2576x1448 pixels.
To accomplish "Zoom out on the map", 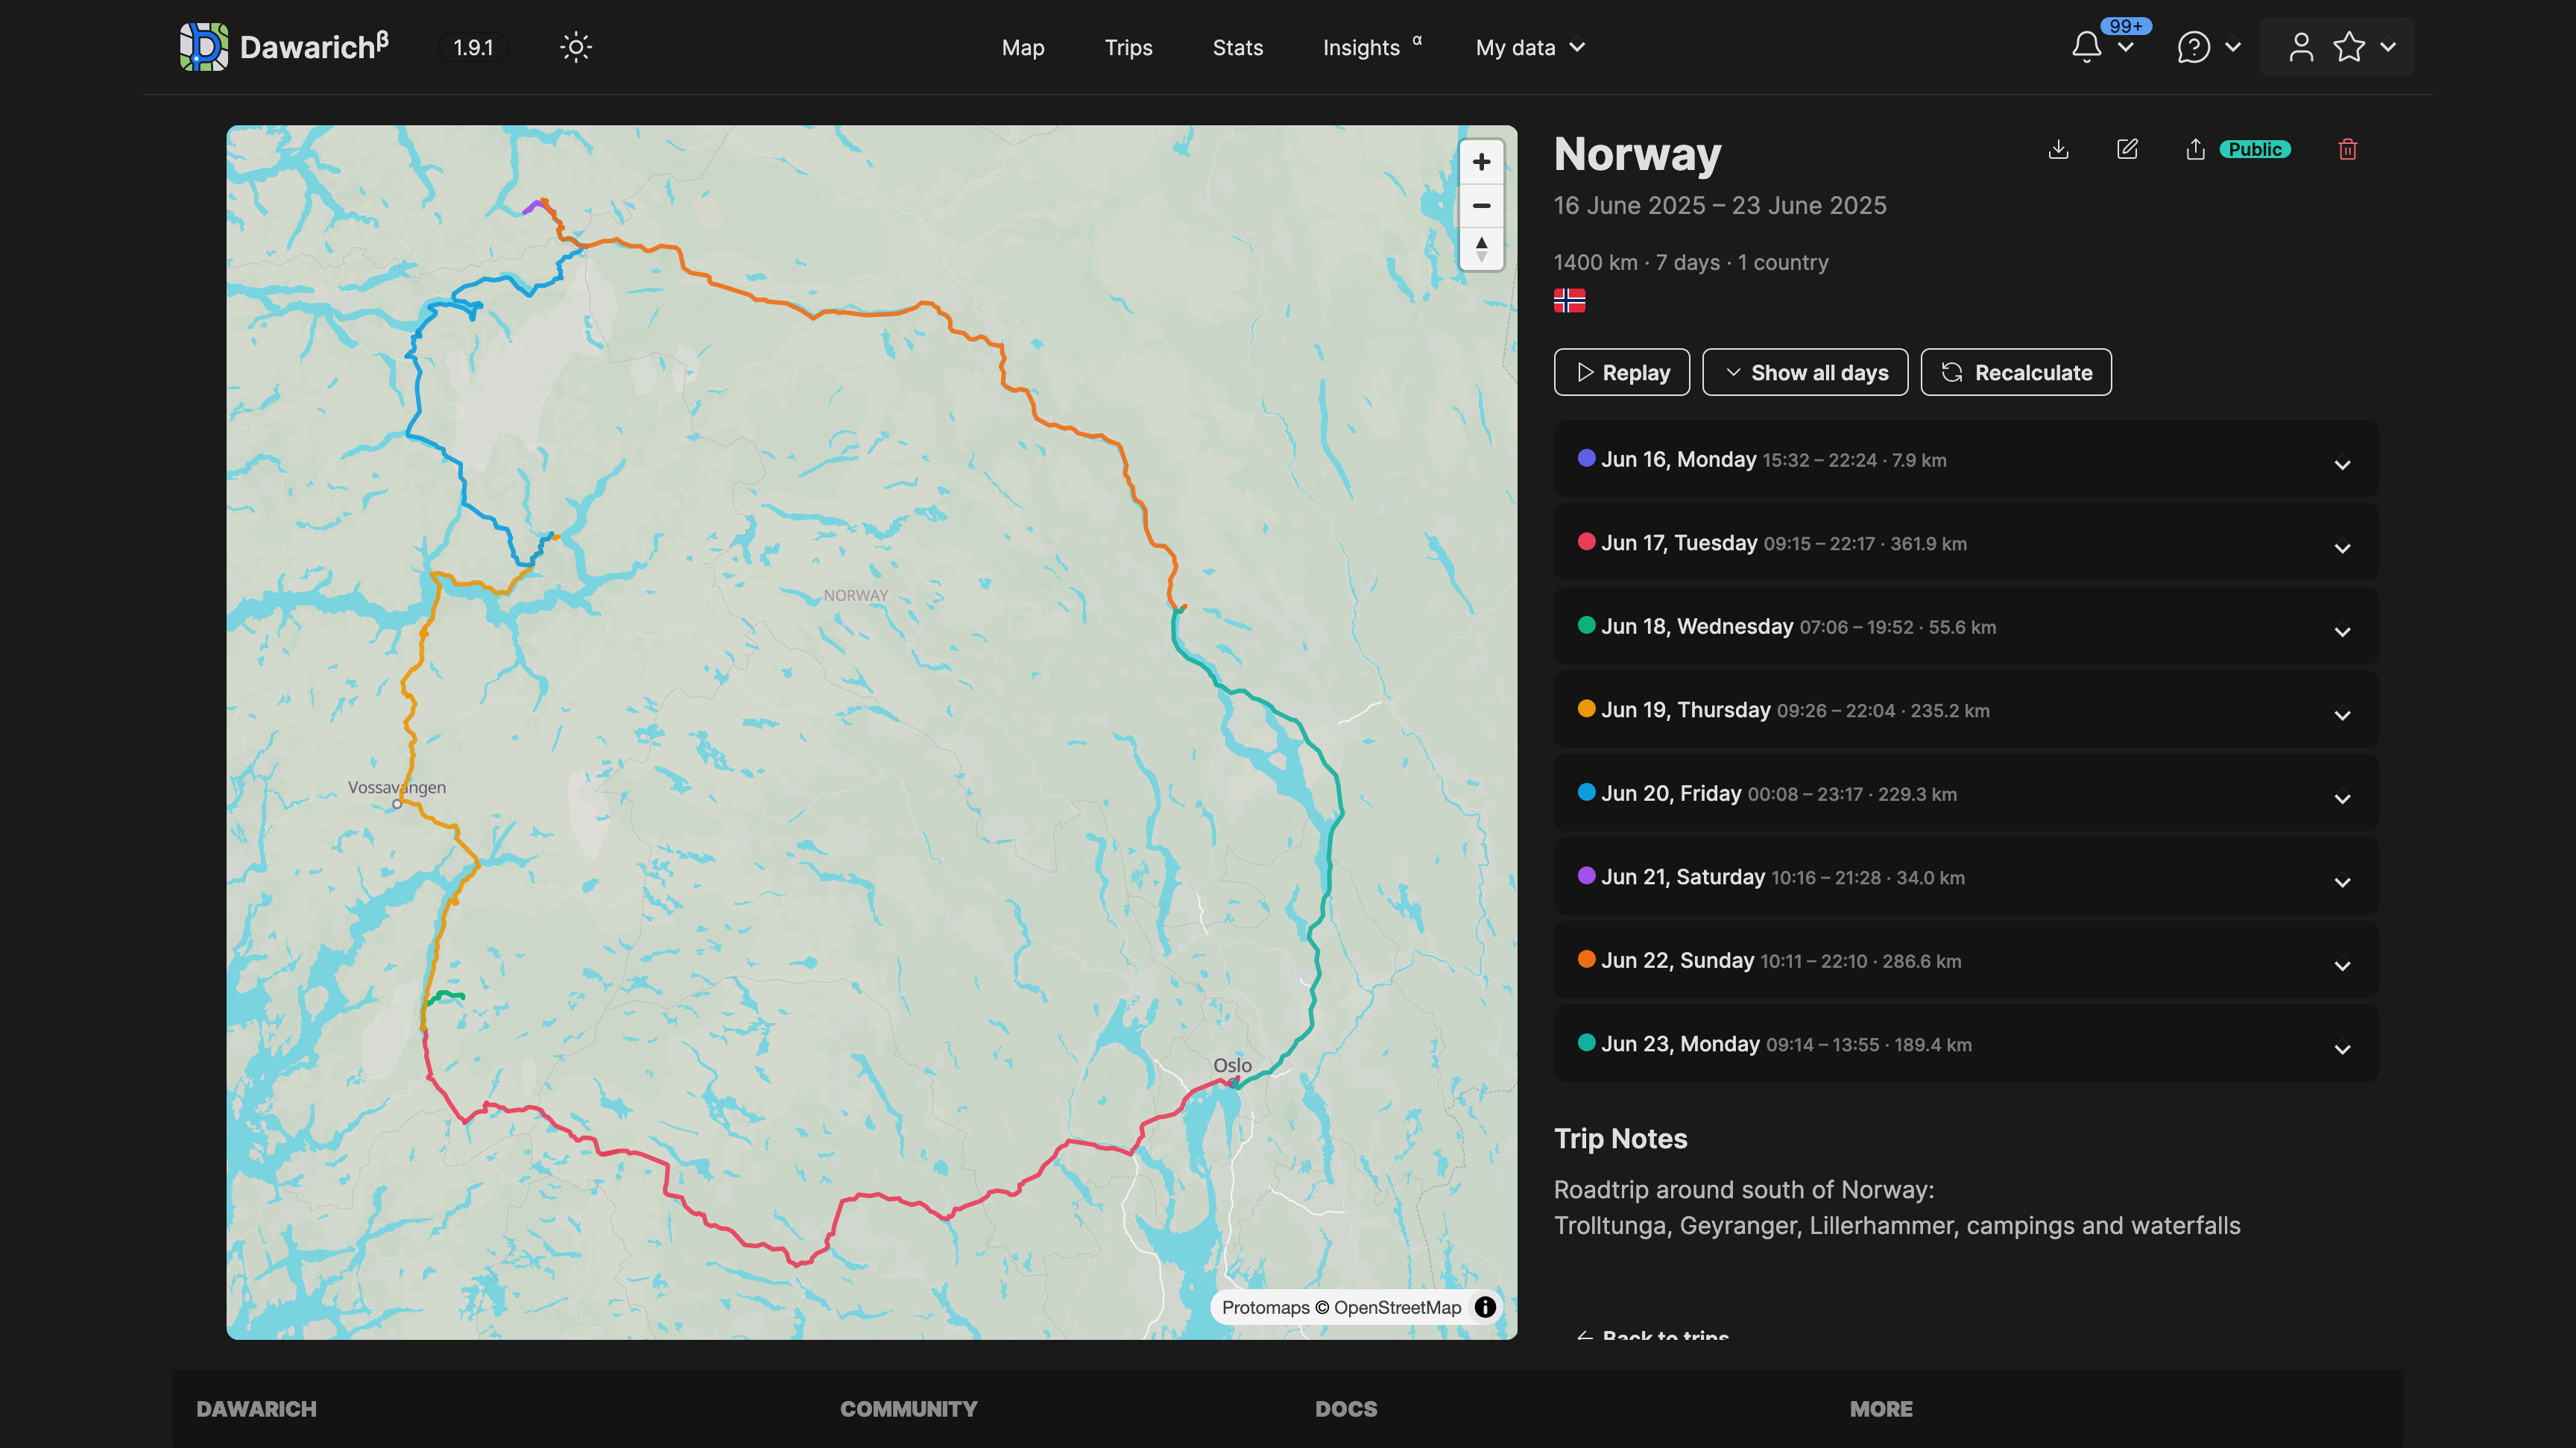I will point(1481,205).
